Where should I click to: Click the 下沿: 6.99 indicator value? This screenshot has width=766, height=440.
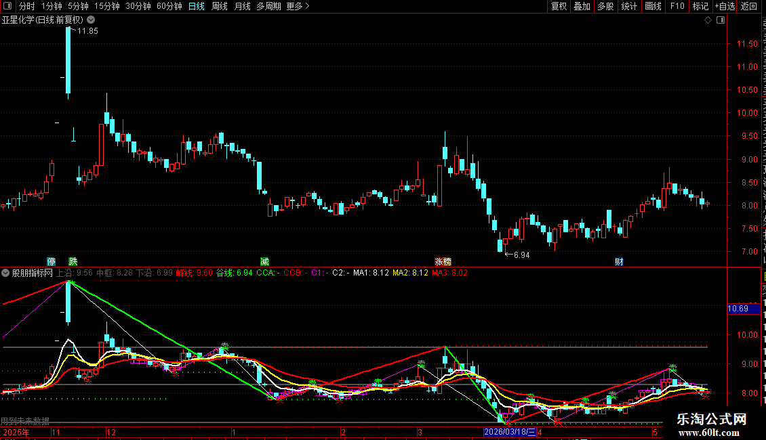tap(155, 273)
